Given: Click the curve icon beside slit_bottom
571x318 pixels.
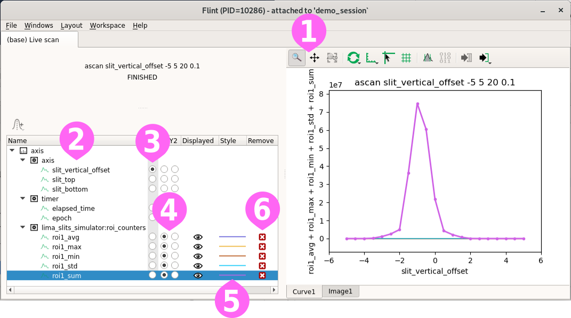Looking at the screenshot, I should (45, 189).
